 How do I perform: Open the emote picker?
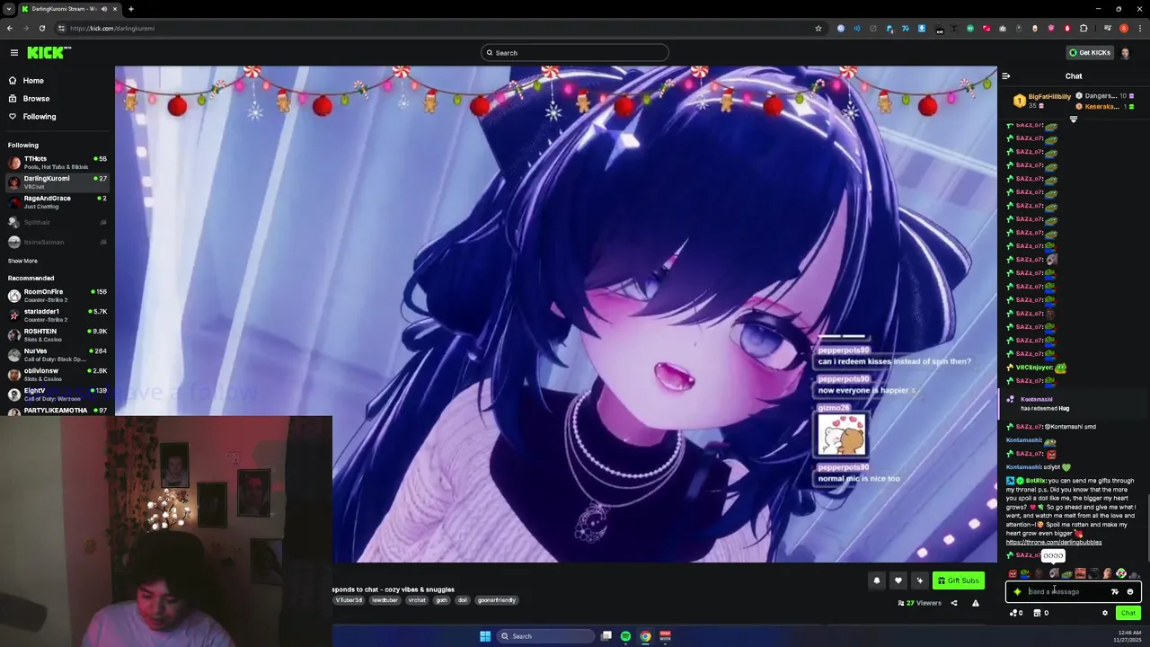click(x=1130, y=592)
